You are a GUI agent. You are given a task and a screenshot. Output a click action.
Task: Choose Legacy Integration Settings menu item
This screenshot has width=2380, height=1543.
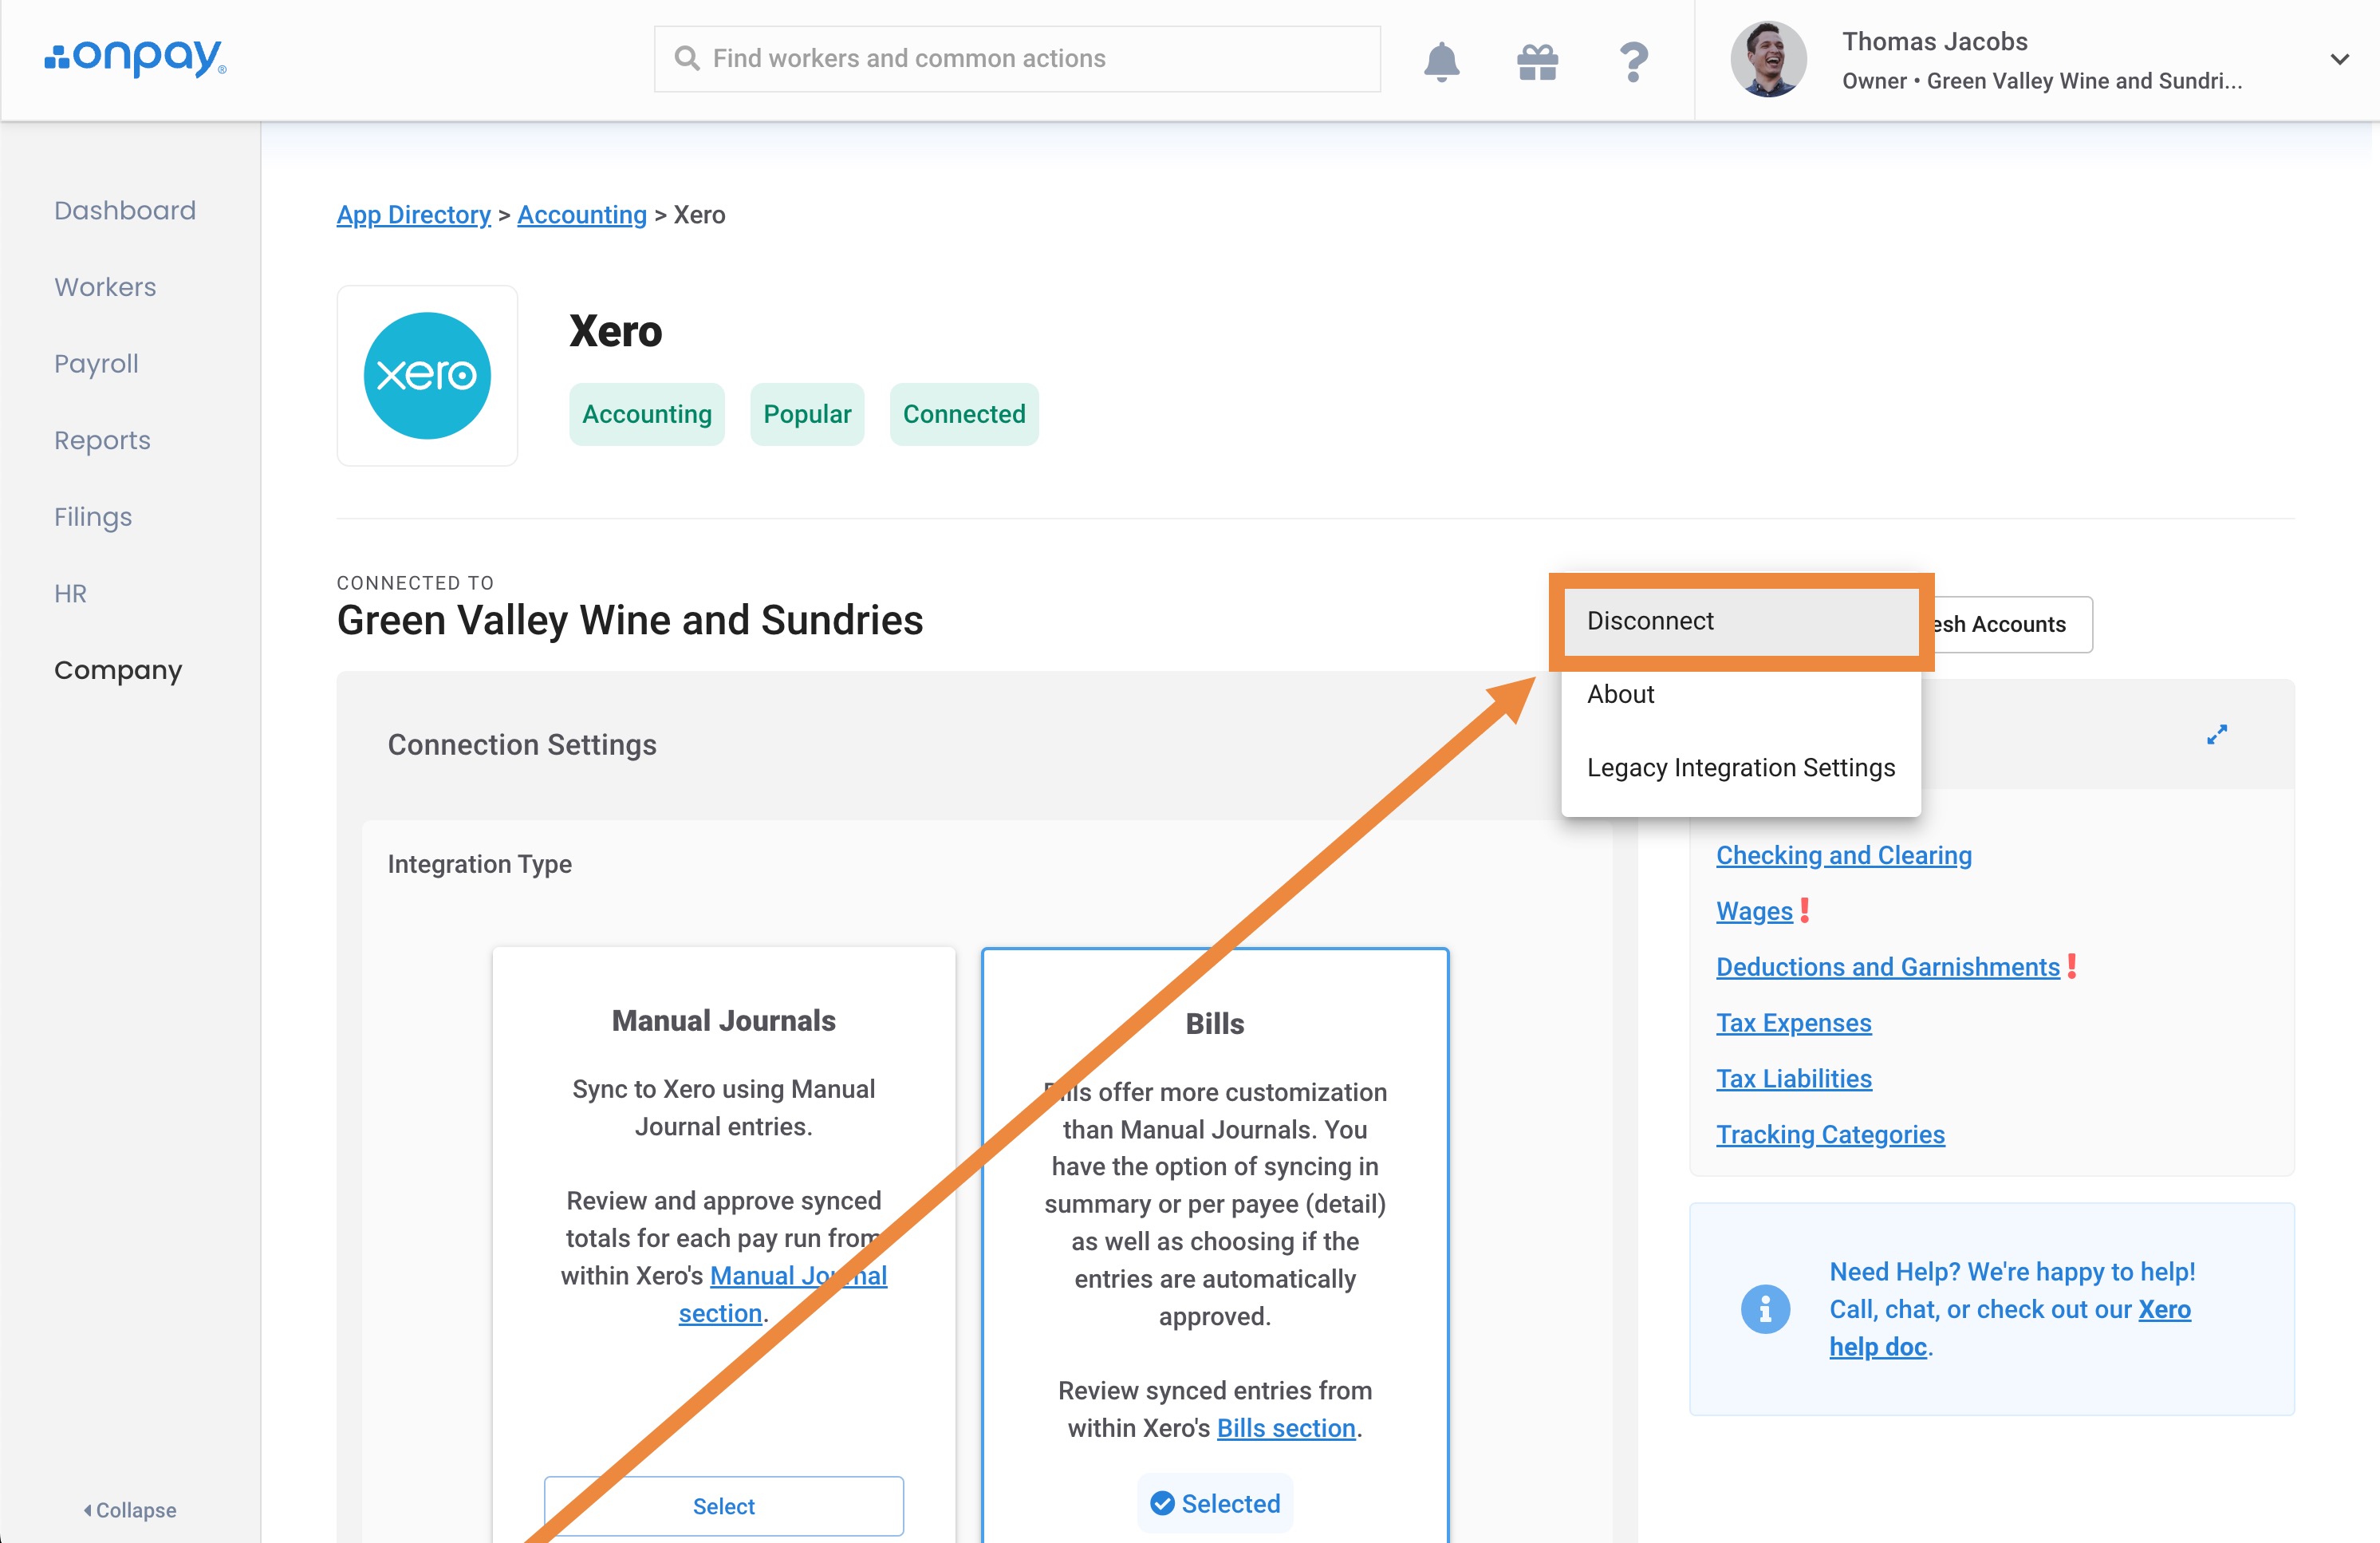coord(1741,767)
